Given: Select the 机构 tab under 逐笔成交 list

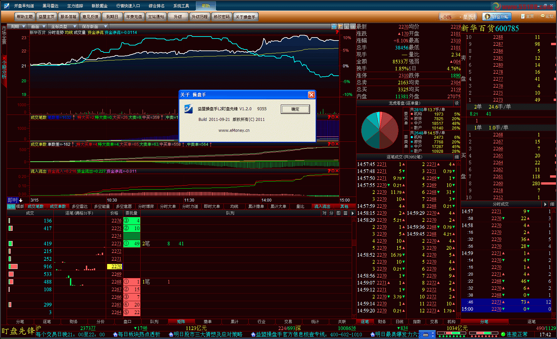Looking at the screenshot, I should click(x=452, y=321).
